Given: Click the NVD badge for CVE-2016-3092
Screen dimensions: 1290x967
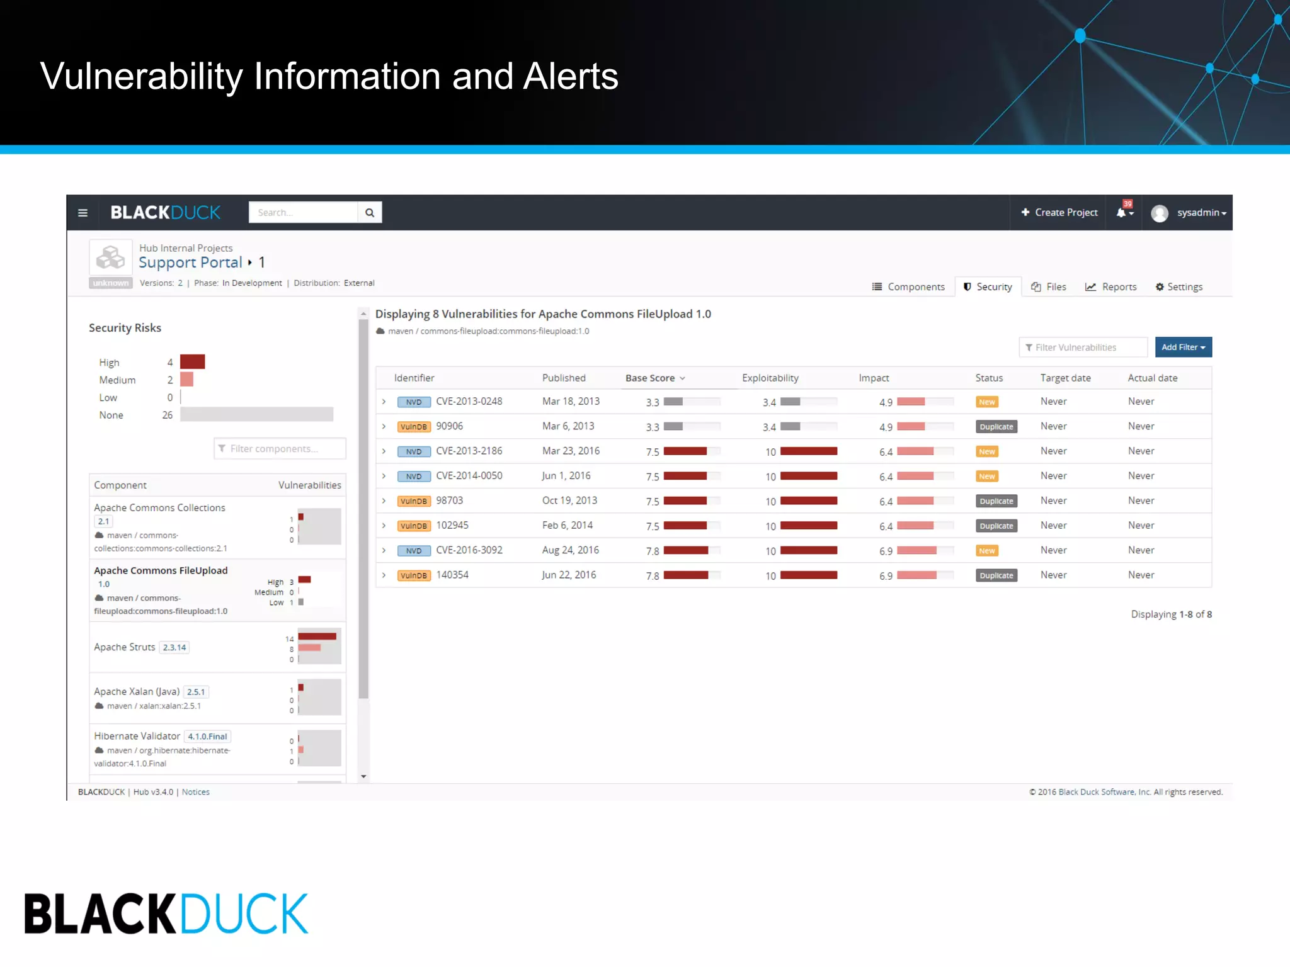Looking at the screenshot, I should (x=414, y=551).
